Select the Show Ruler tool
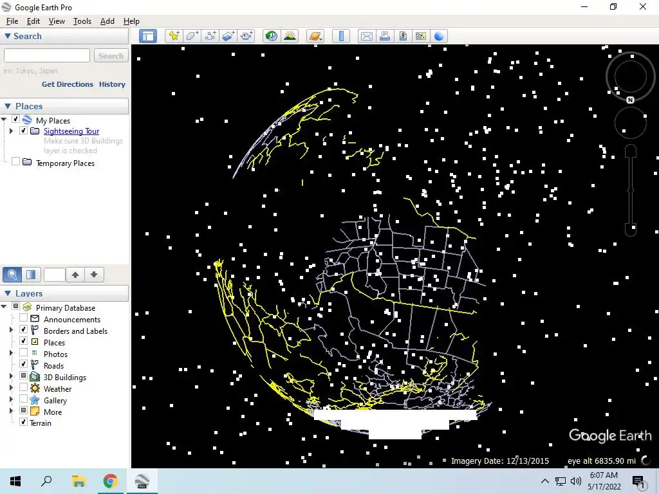659x494 pixels. click(341, 36)
